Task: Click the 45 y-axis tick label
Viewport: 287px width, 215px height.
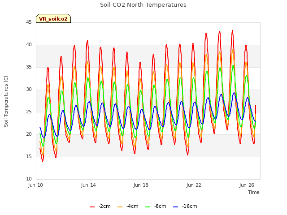Action: 29,22
